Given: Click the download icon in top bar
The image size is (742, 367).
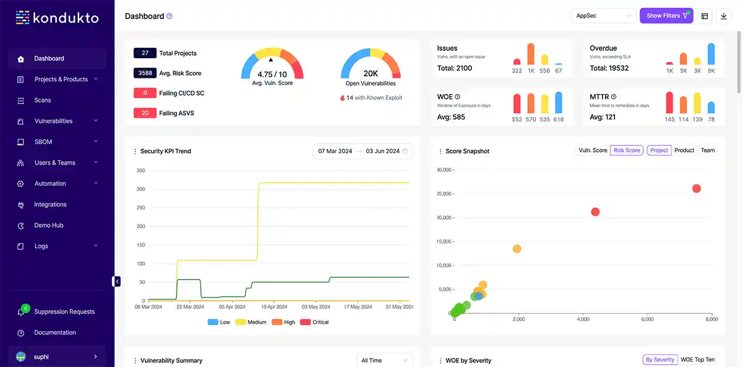Looking at the screenshot, I should [723, 16].
